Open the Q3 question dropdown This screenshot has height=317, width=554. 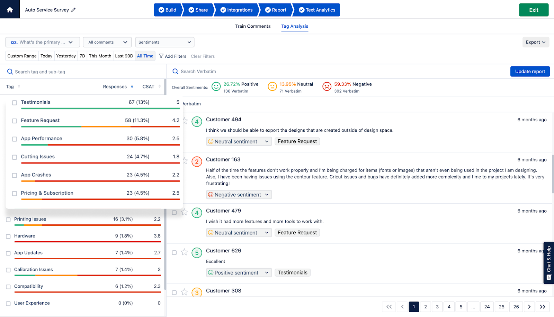[x=43, y=42]
